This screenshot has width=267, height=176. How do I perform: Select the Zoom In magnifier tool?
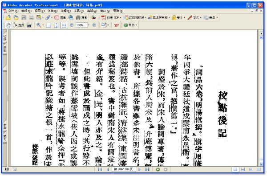[39, 25]
